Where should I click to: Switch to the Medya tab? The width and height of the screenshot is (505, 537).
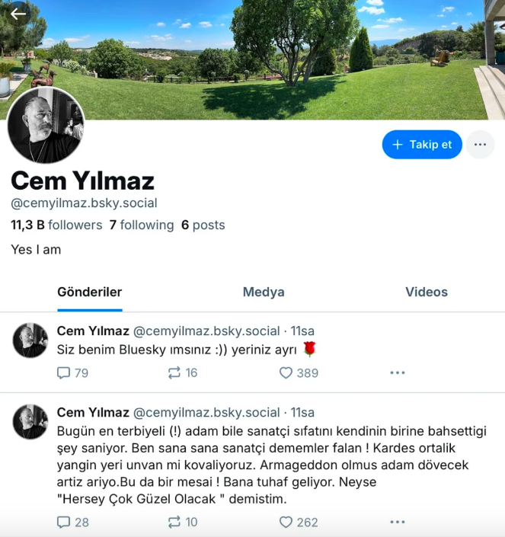pos(264,292)
